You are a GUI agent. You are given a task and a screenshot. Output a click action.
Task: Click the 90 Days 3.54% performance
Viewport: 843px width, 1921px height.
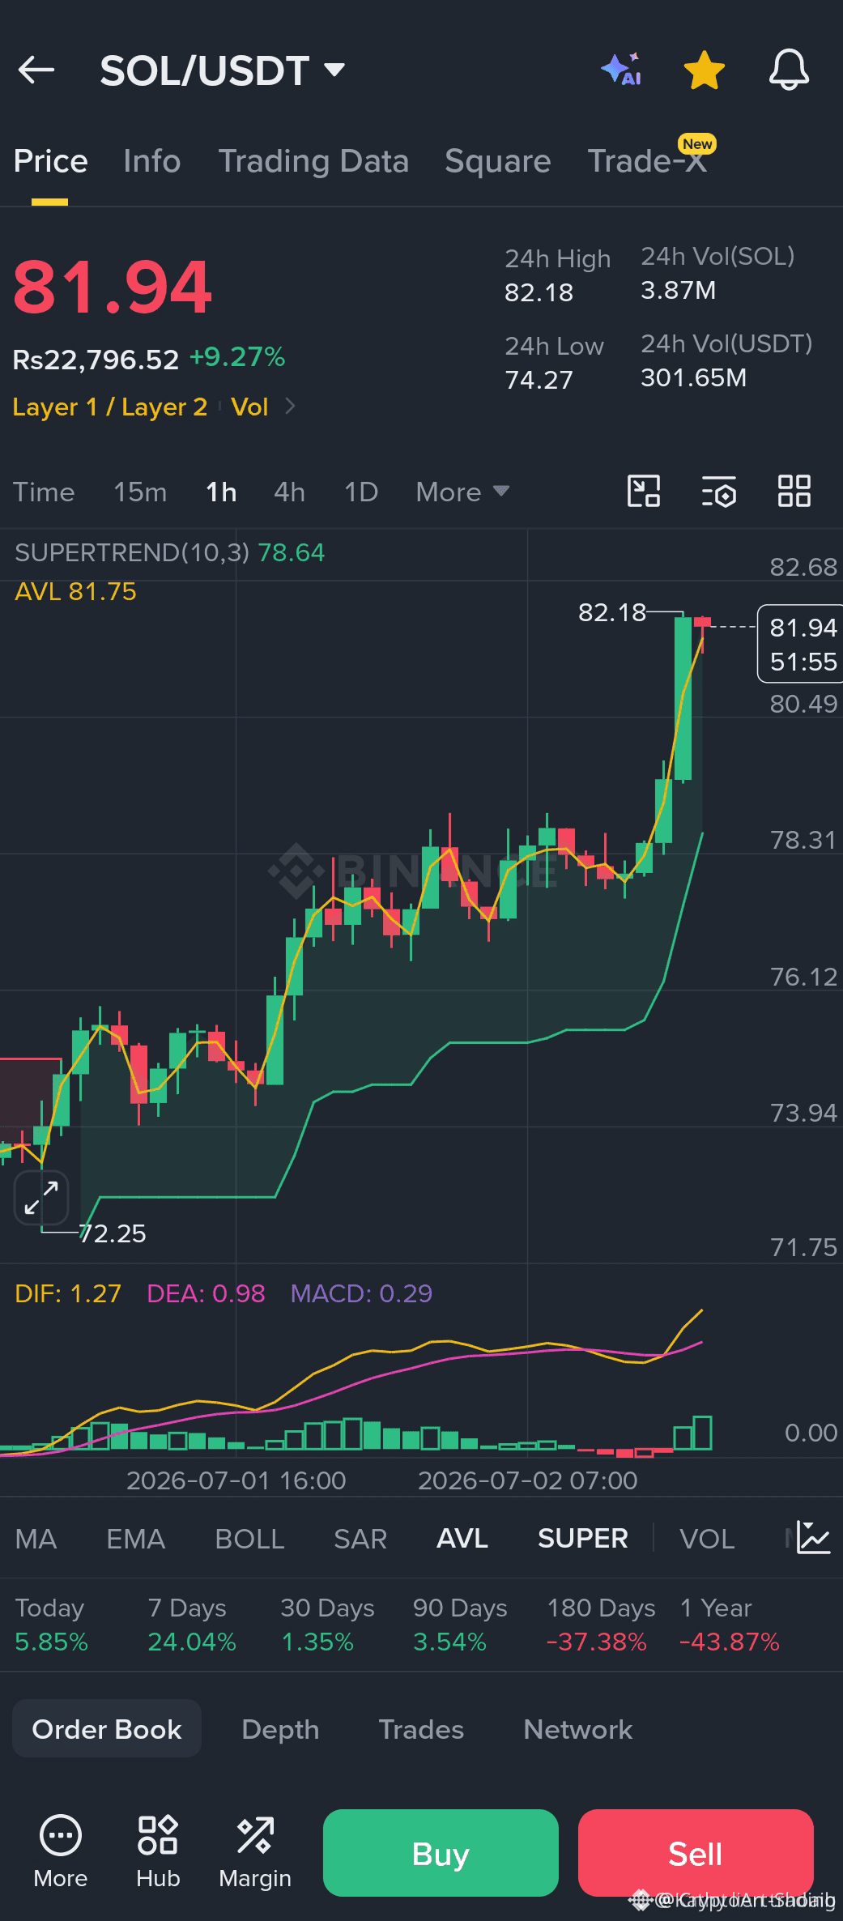point(460,1625)
